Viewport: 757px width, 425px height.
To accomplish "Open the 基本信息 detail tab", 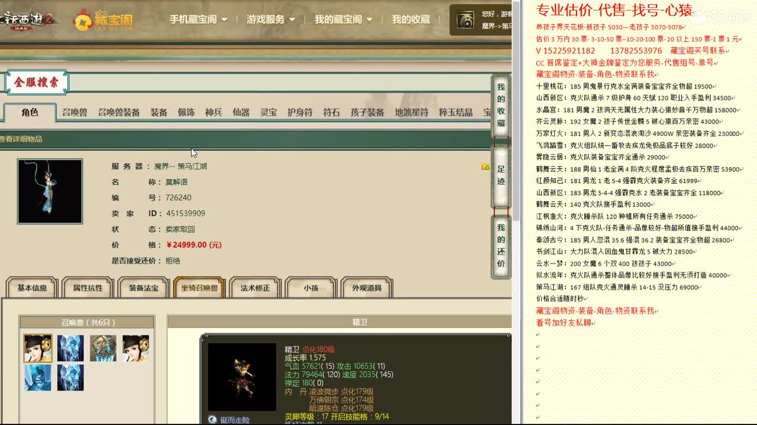I will [x=32, y=288].
